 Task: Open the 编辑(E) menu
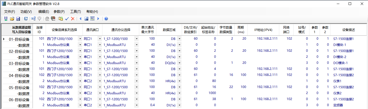[x=44, y=12]
